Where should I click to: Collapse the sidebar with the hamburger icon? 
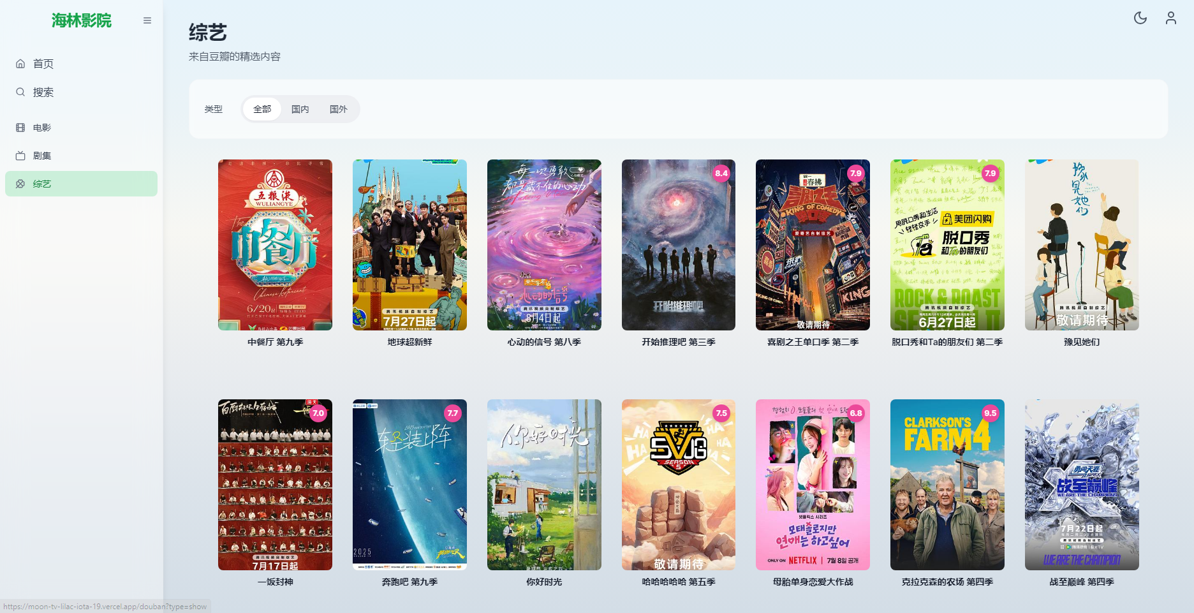(147, 20)
